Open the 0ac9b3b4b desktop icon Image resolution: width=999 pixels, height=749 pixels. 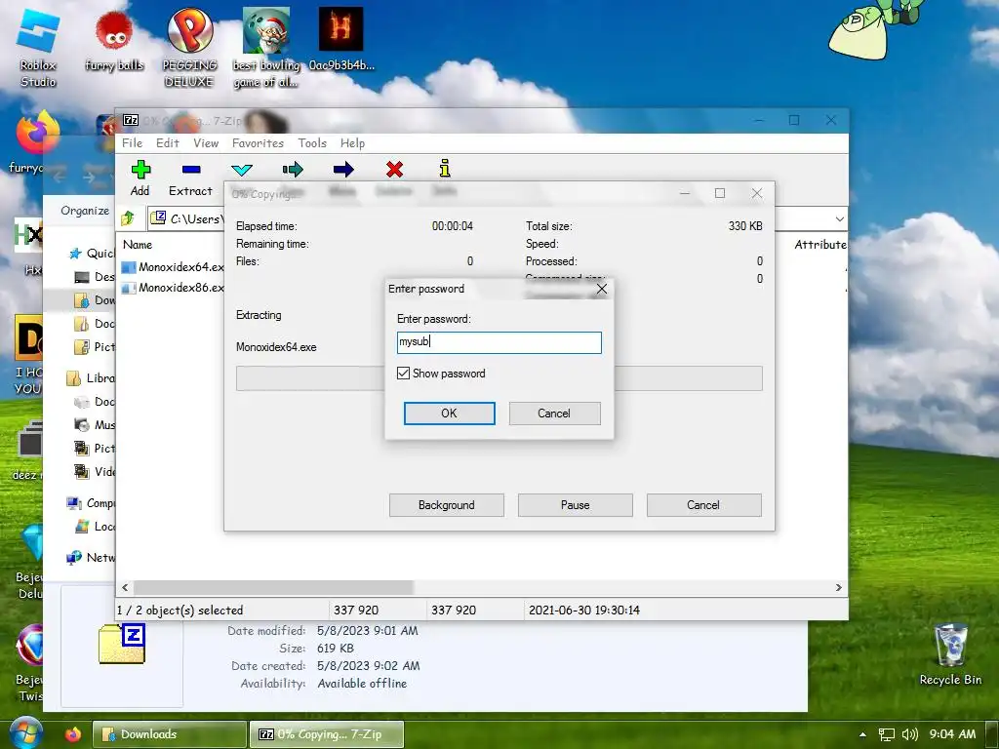(340, 39)
